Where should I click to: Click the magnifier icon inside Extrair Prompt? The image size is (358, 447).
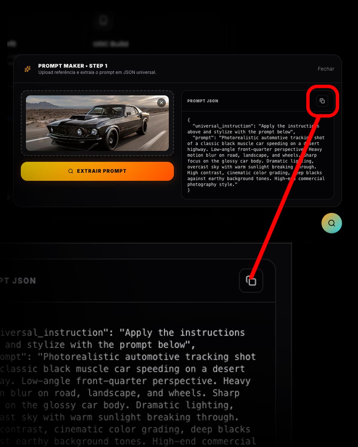[71, 171]
